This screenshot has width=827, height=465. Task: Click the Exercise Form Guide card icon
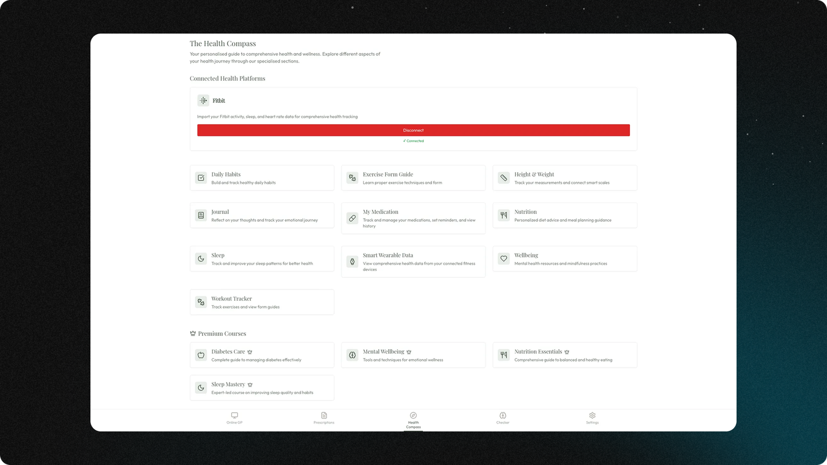(353, 178)
